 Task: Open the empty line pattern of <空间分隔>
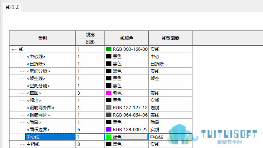point(171,86)
